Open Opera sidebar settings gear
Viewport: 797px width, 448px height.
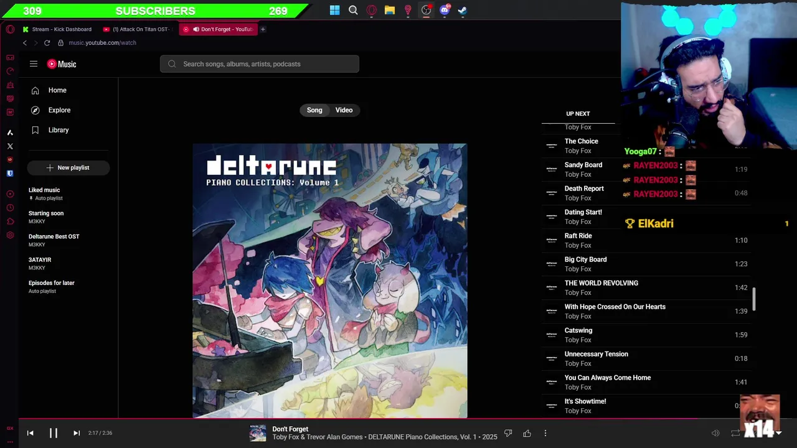pyautogui.click(x=10, y=235)
